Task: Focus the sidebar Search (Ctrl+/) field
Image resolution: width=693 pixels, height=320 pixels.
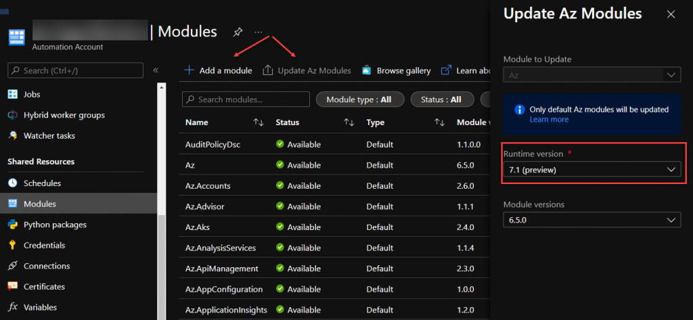Action: point(76,70)
